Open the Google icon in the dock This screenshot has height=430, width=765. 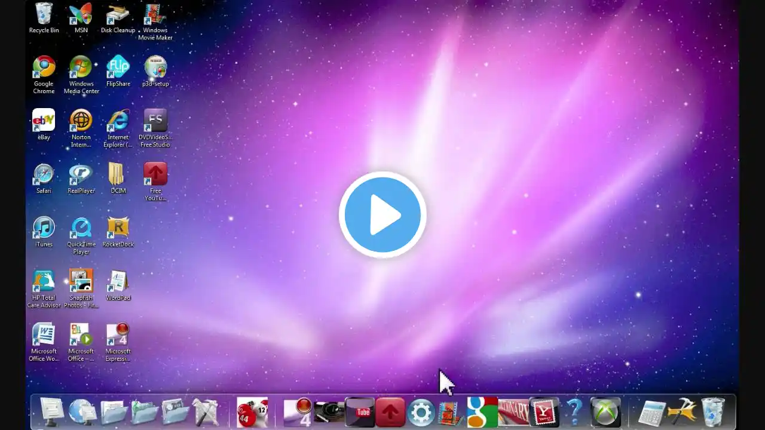click(x=482, y=412)
